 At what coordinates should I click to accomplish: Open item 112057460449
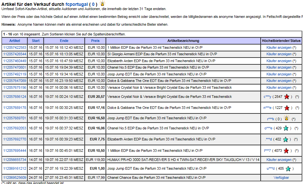(15, 61)
